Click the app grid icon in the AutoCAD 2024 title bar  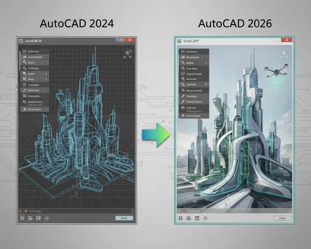tap(21, 41)
